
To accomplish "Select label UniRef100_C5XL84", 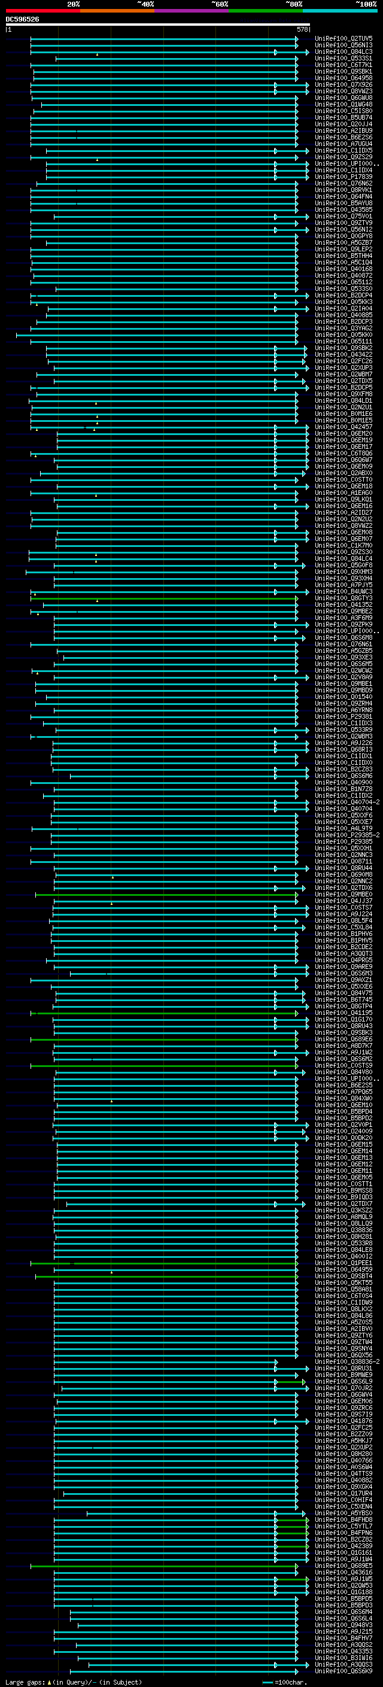I will pyautogui.click(x=344, y=926).
